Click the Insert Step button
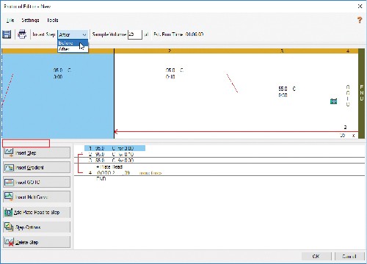Viewport: 367px width, 264px height. [37, 153]
